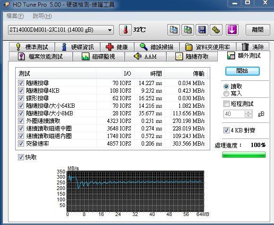Switch to the 錯誤掃描 tab

156,47
